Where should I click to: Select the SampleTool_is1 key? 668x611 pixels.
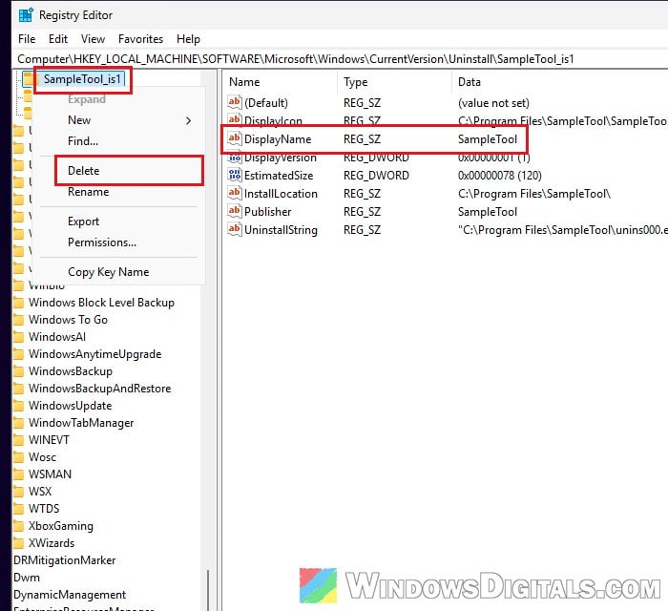point(83,79)
